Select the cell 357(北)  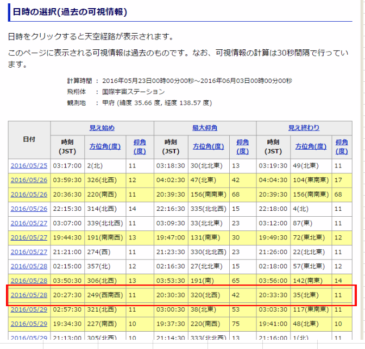pyautogui.click(x=105, y=266)
